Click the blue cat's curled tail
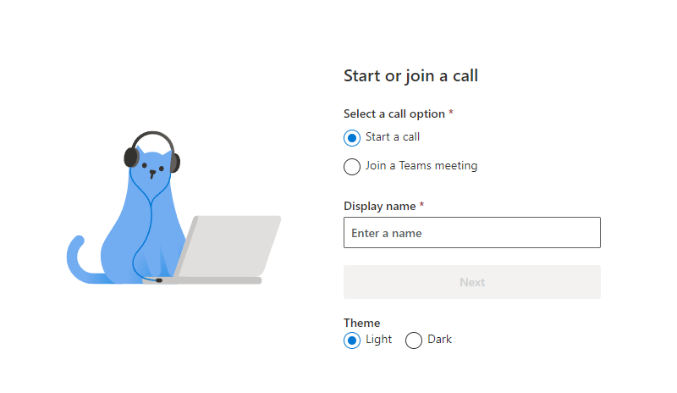This screenshot has height=393, width=677. coord(80,261)
